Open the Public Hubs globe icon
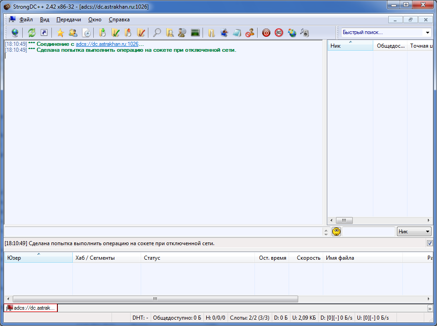Viewport: 437px width, 326px height. (x=15, y=33)
